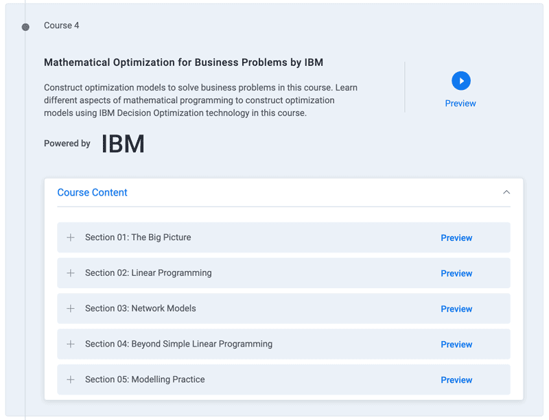549x420 pixels.
Task: Click the IBM logo
Action: pos(123,144)
